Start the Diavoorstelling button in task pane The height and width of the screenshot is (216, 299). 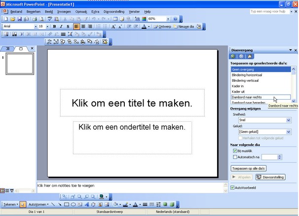270,178
